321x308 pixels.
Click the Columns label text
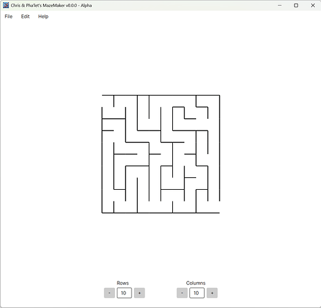coord(196,283)
